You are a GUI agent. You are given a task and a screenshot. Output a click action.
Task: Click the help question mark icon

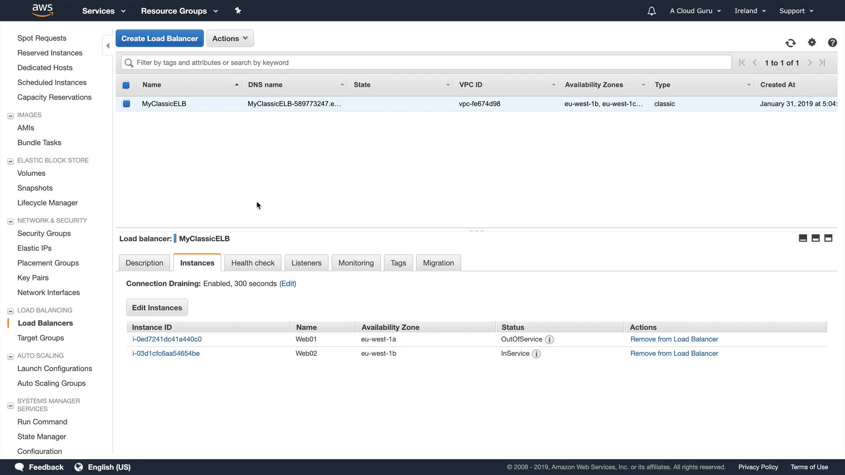tap(832, 42)
